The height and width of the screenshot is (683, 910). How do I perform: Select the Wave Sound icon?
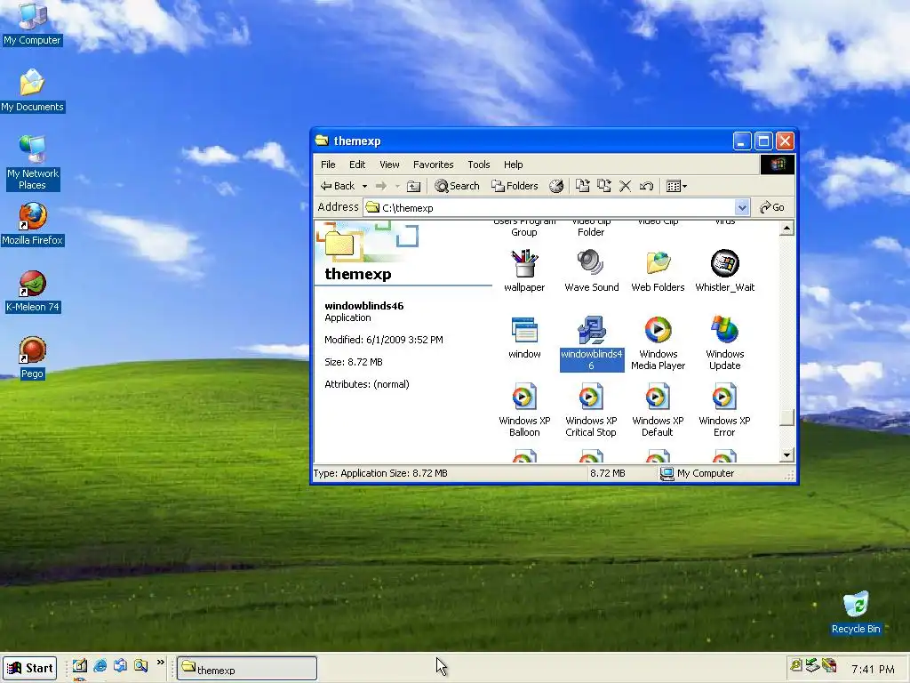[591, 270]
